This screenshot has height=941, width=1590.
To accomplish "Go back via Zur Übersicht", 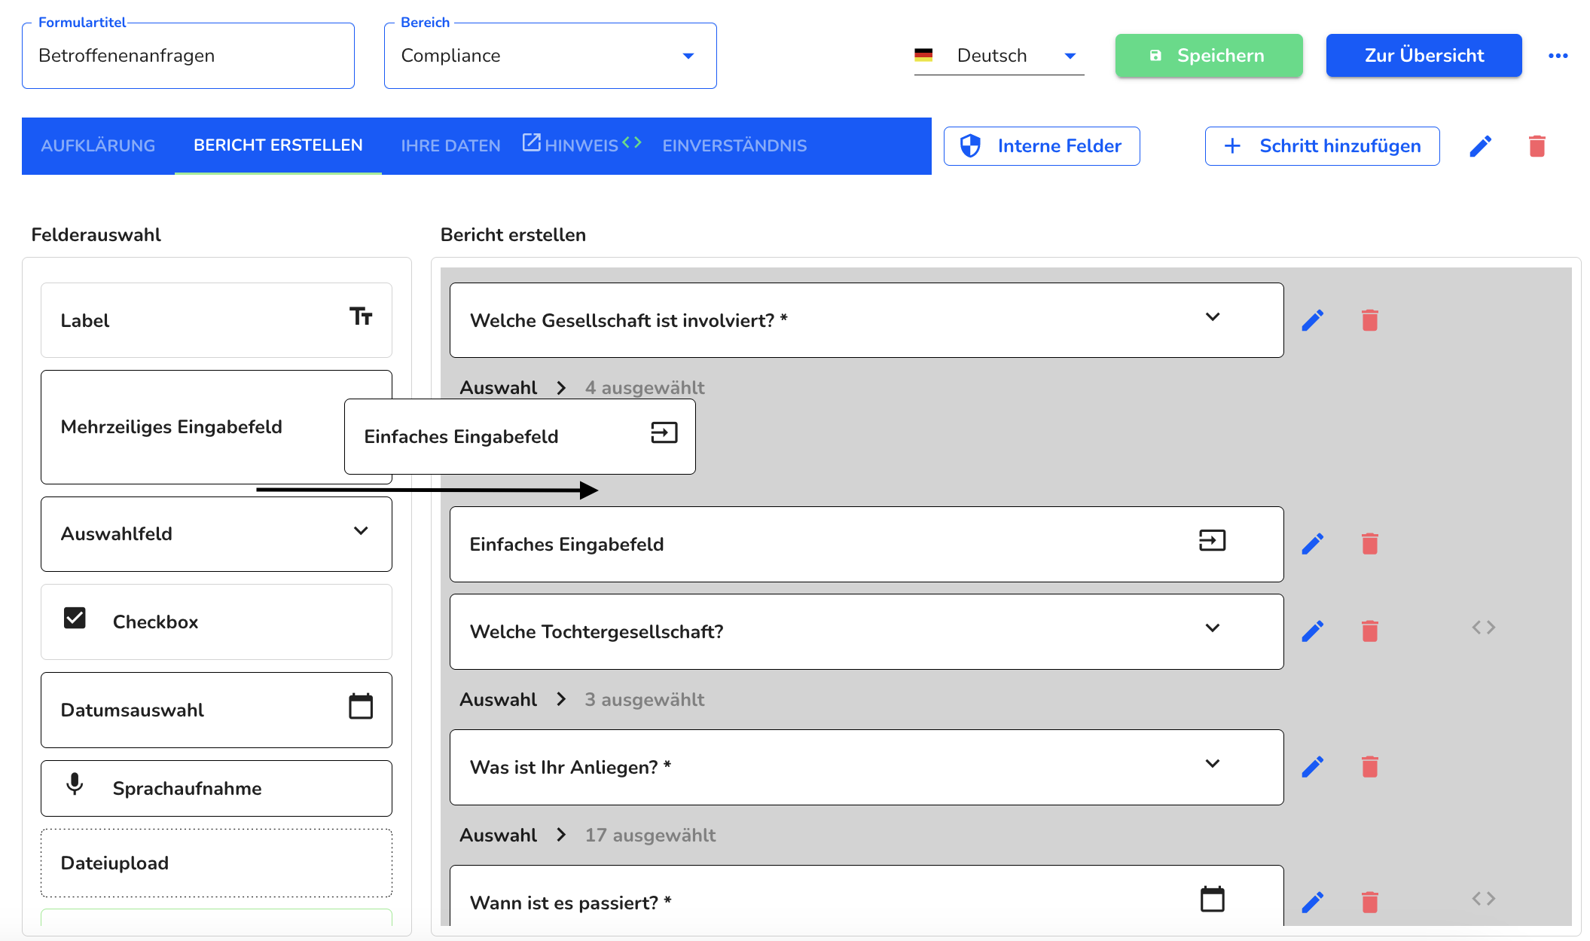I will [1424, 56].
